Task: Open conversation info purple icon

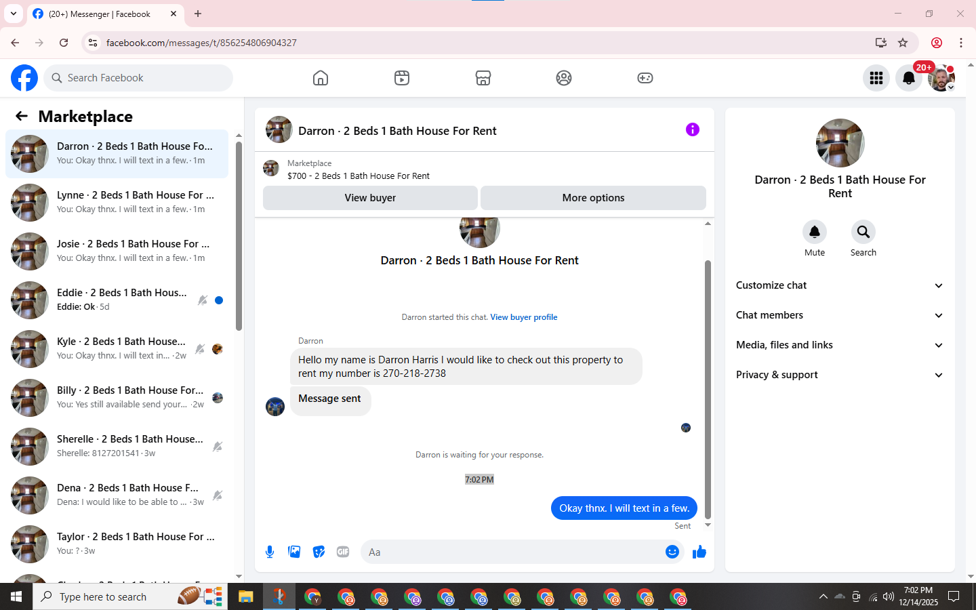Action: [692, 129]
